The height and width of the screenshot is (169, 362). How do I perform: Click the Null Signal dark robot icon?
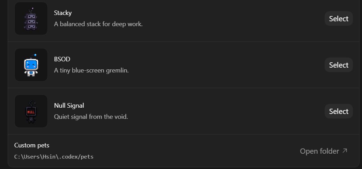(31, 111)
